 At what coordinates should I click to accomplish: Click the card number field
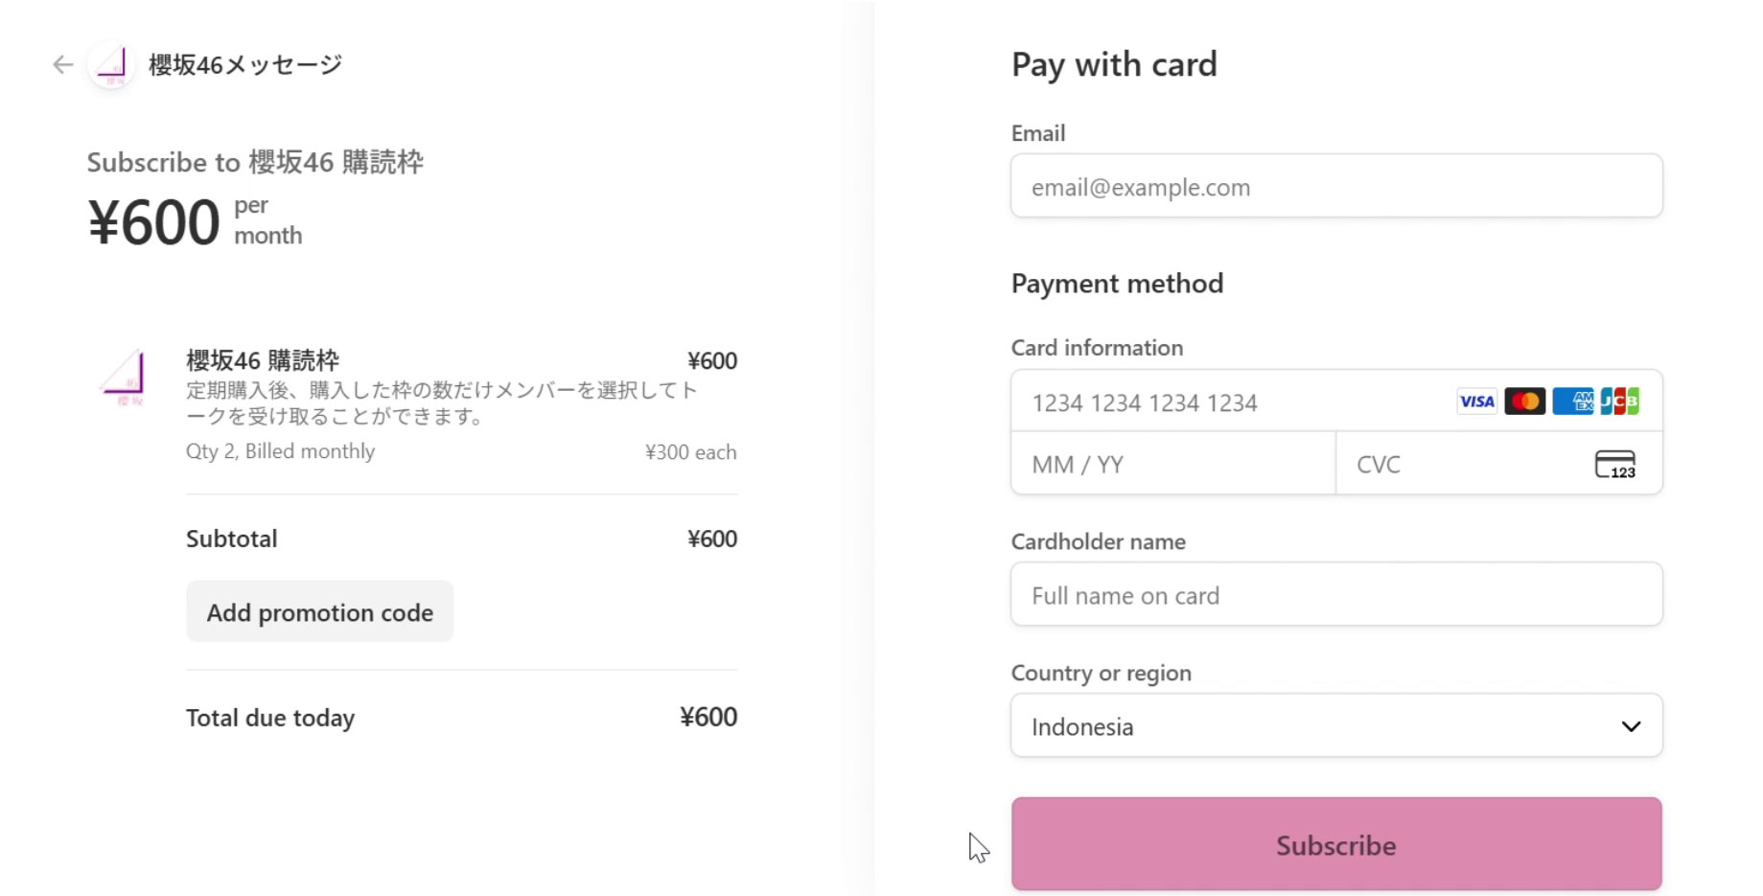pos(1227,402)
